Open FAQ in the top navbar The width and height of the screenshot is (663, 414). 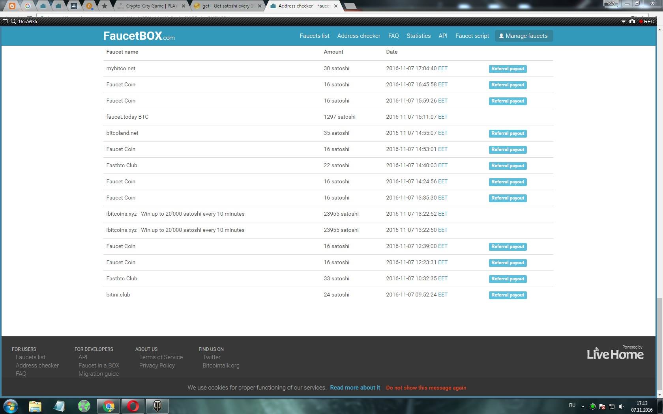(x=393, y=36)
